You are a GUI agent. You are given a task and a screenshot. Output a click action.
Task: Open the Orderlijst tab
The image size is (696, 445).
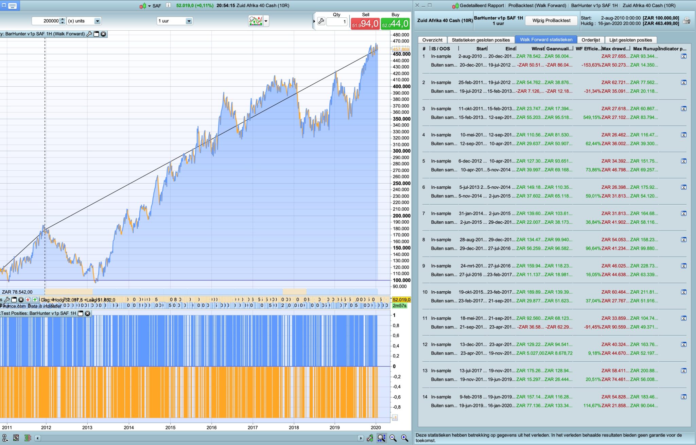591,40
